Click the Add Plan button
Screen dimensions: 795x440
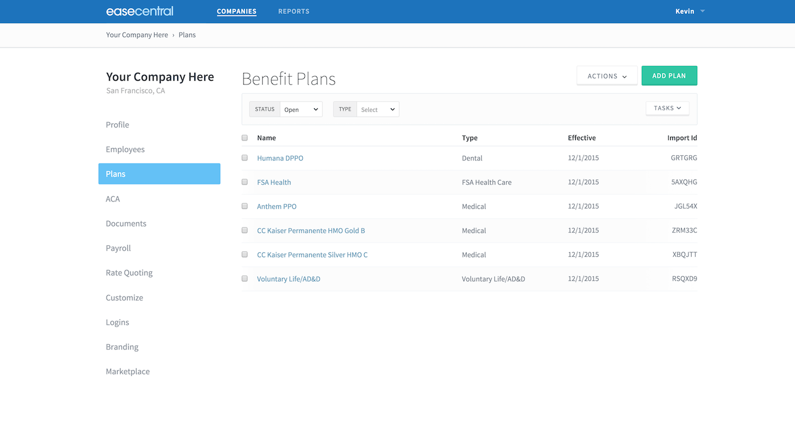[x=669, y=76]
